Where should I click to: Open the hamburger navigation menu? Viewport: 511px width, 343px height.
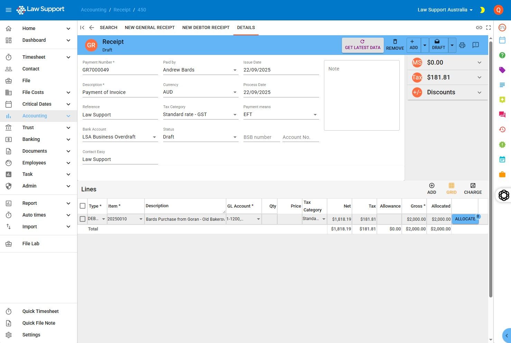[x=9, y=10]
